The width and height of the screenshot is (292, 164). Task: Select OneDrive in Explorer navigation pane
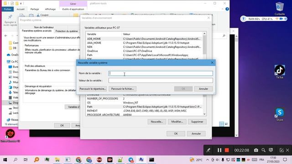13,55
